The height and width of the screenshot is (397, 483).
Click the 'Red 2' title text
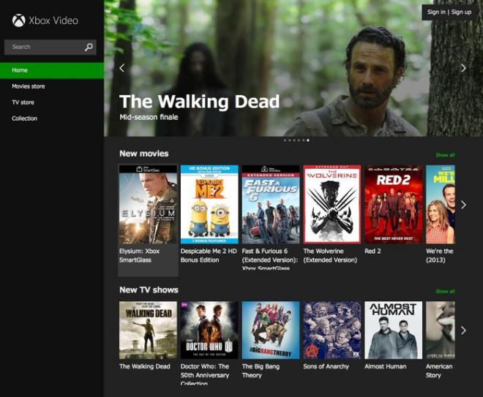coord(372,251)
